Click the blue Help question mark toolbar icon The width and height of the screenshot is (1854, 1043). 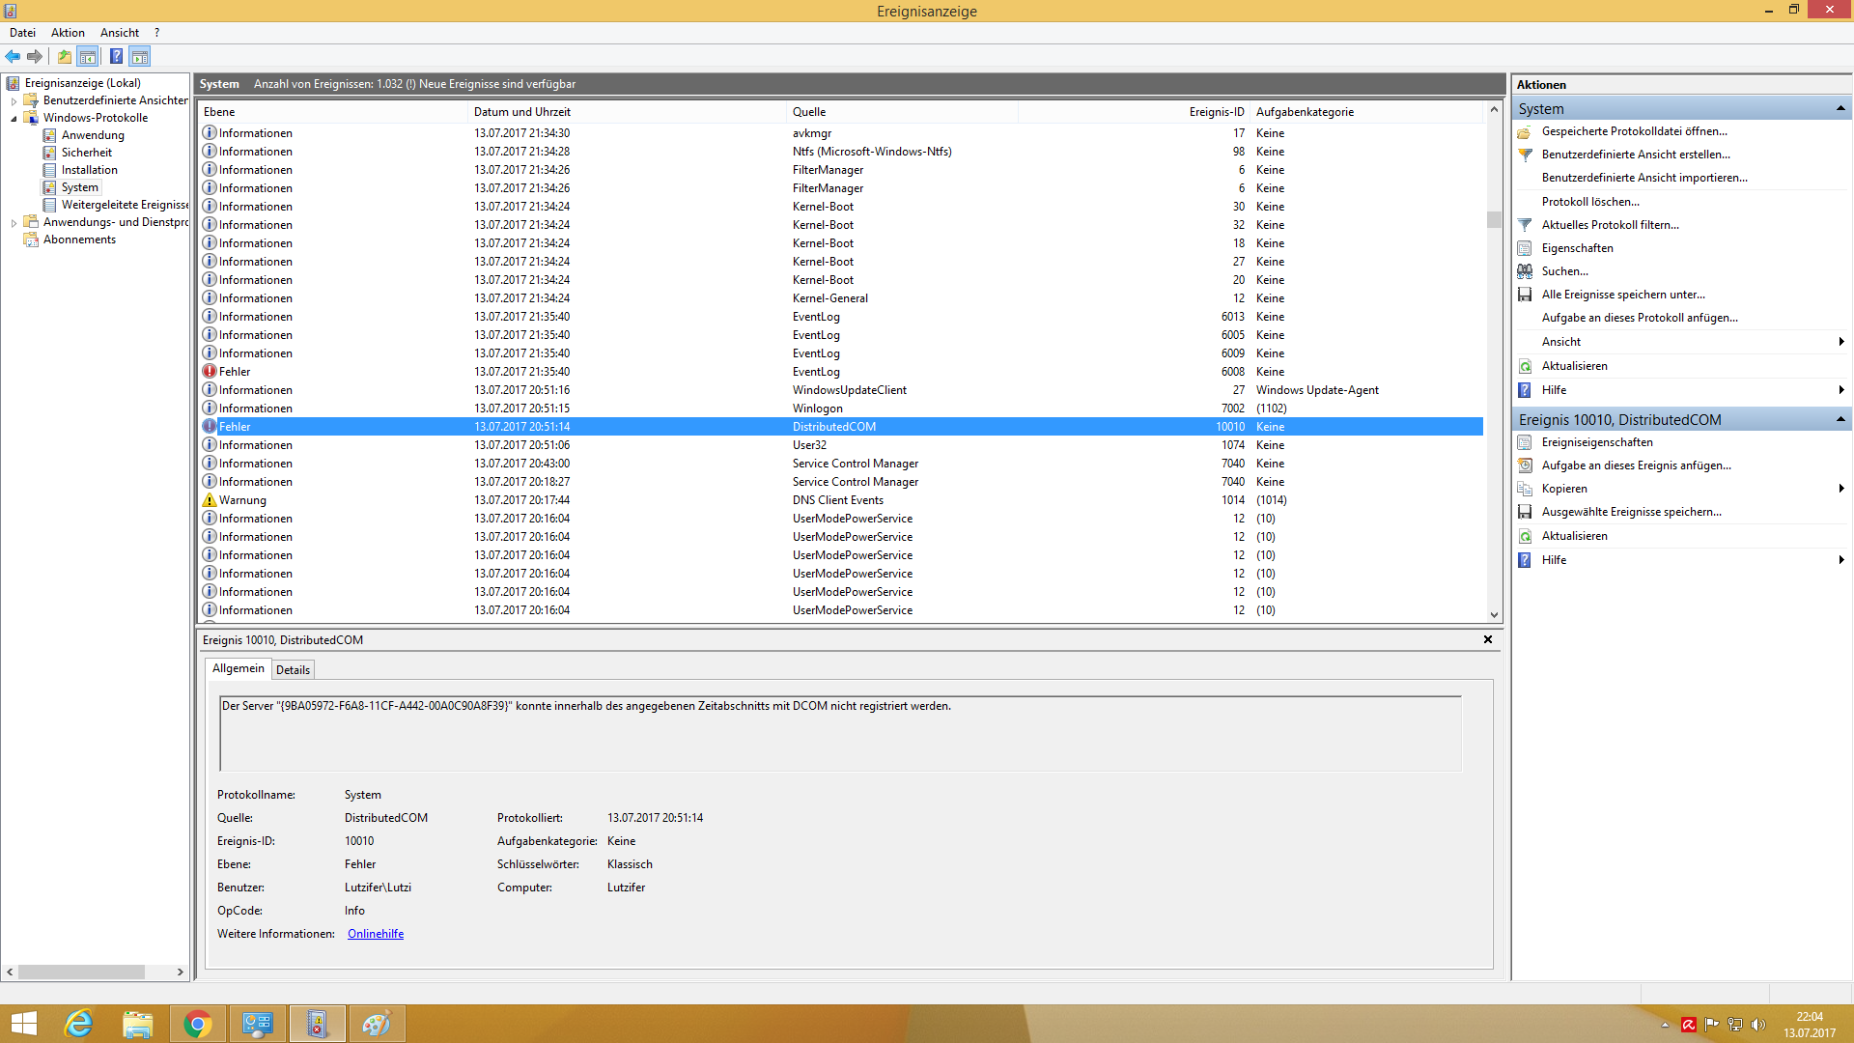tap(116, 56)
